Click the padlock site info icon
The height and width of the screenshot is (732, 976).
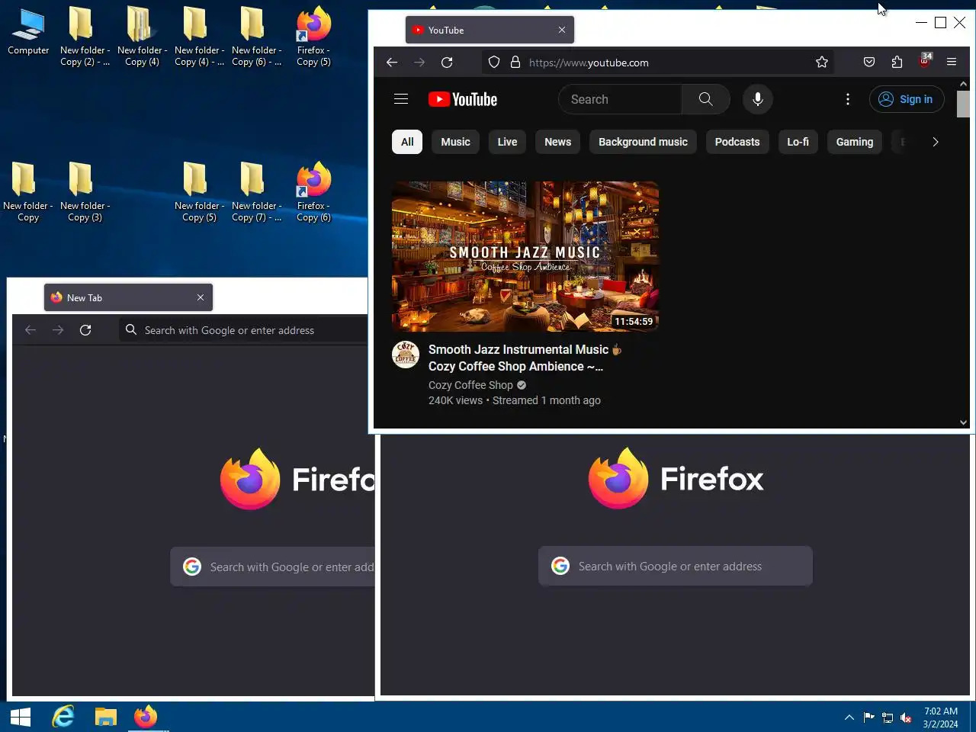[515, 63]
